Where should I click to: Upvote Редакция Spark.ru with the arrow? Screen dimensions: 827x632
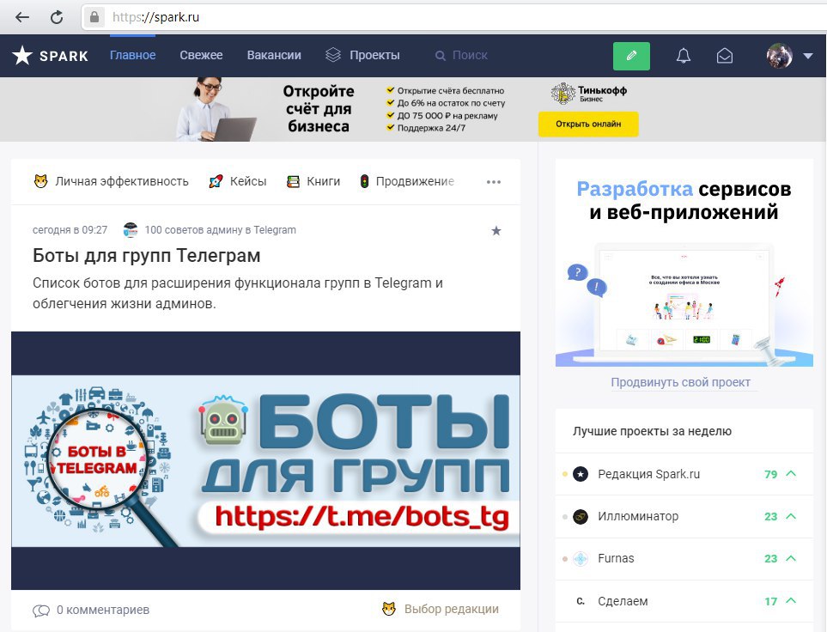click(x=791, y=473)
